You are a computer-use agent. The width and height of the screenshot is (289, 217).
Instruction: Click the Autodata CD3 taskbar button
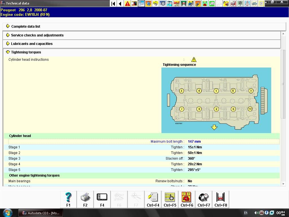[41, 213]
